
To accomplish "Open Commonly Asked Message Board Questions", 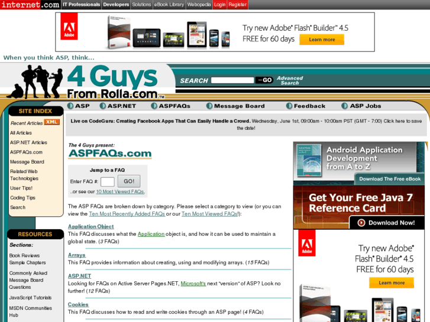I will [28, 280].
